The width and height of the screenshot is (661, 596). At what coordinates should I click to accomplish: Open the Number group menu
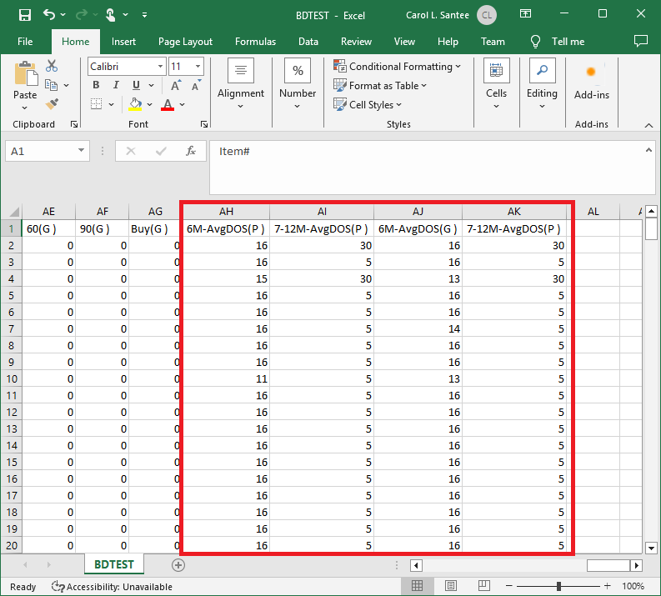click(x=298, y=84)
